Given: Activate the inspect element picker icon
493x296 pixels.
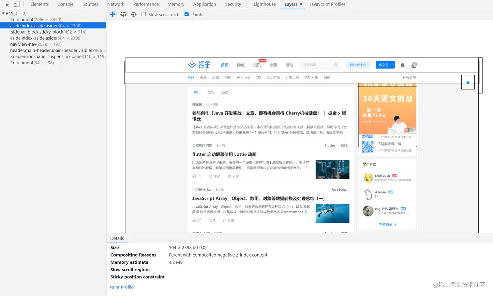Looking at the screenshot, I should pyautogui.click(x=6, y=4).
